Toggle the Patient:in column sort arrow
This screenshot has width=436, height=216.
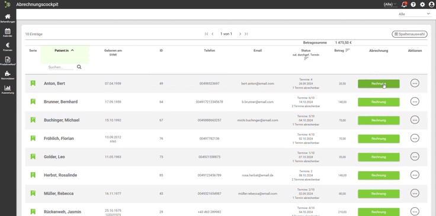[72, 50]
